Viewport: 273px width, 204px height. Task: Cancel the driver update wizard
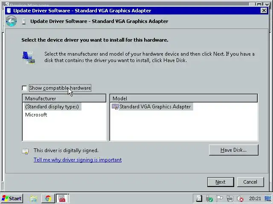(250, 182)
